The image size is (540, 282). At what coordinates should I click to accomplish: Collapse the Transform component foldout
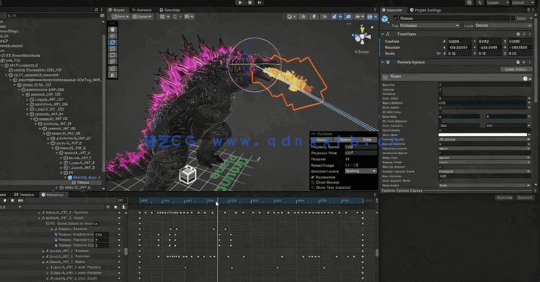pos(382,34)
